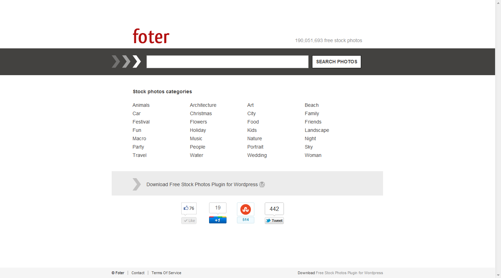
Task: Click the Portrait category
Action: (255, 147)
